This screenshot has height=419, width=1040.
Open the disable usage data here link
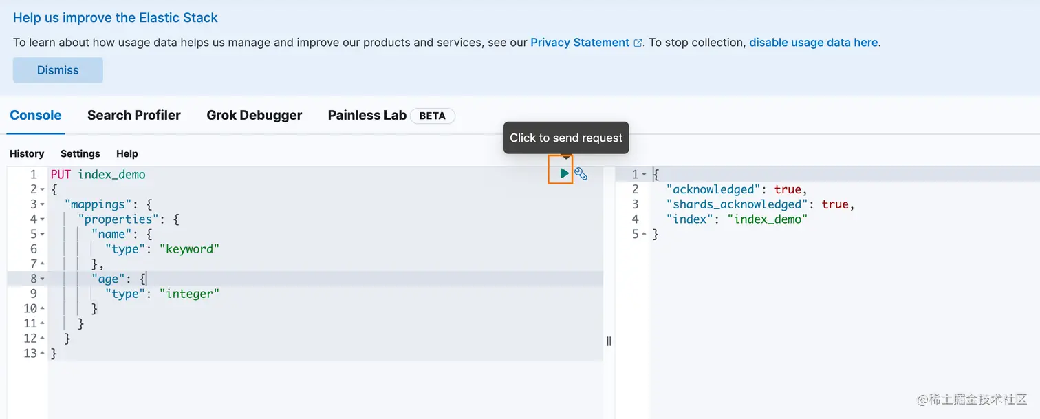[x=813, y=43]
